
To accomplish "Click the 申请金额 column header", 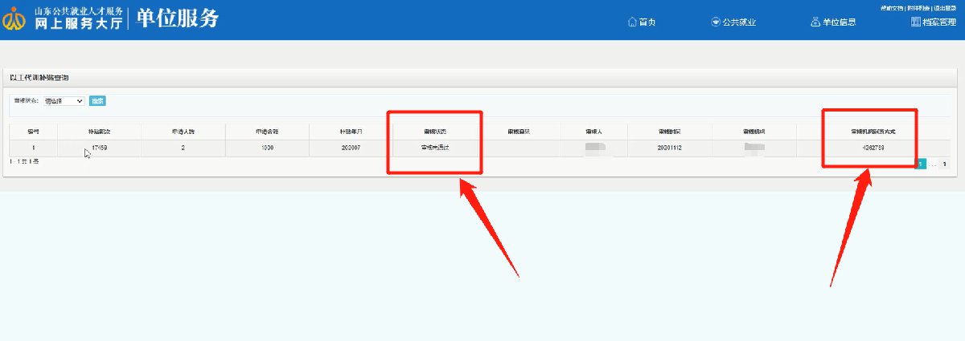I will click(x=267, y=132).
